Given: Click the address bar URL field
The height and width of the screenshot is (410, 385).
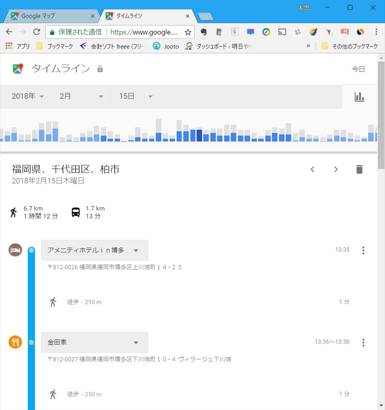Looking at the screenshot, I should point(143,32).
